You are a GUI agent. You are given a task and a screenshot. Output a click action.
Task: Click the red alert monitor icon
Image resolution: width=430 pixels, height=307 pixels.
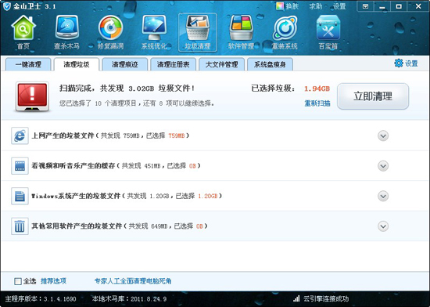click(x=32, y=96)
